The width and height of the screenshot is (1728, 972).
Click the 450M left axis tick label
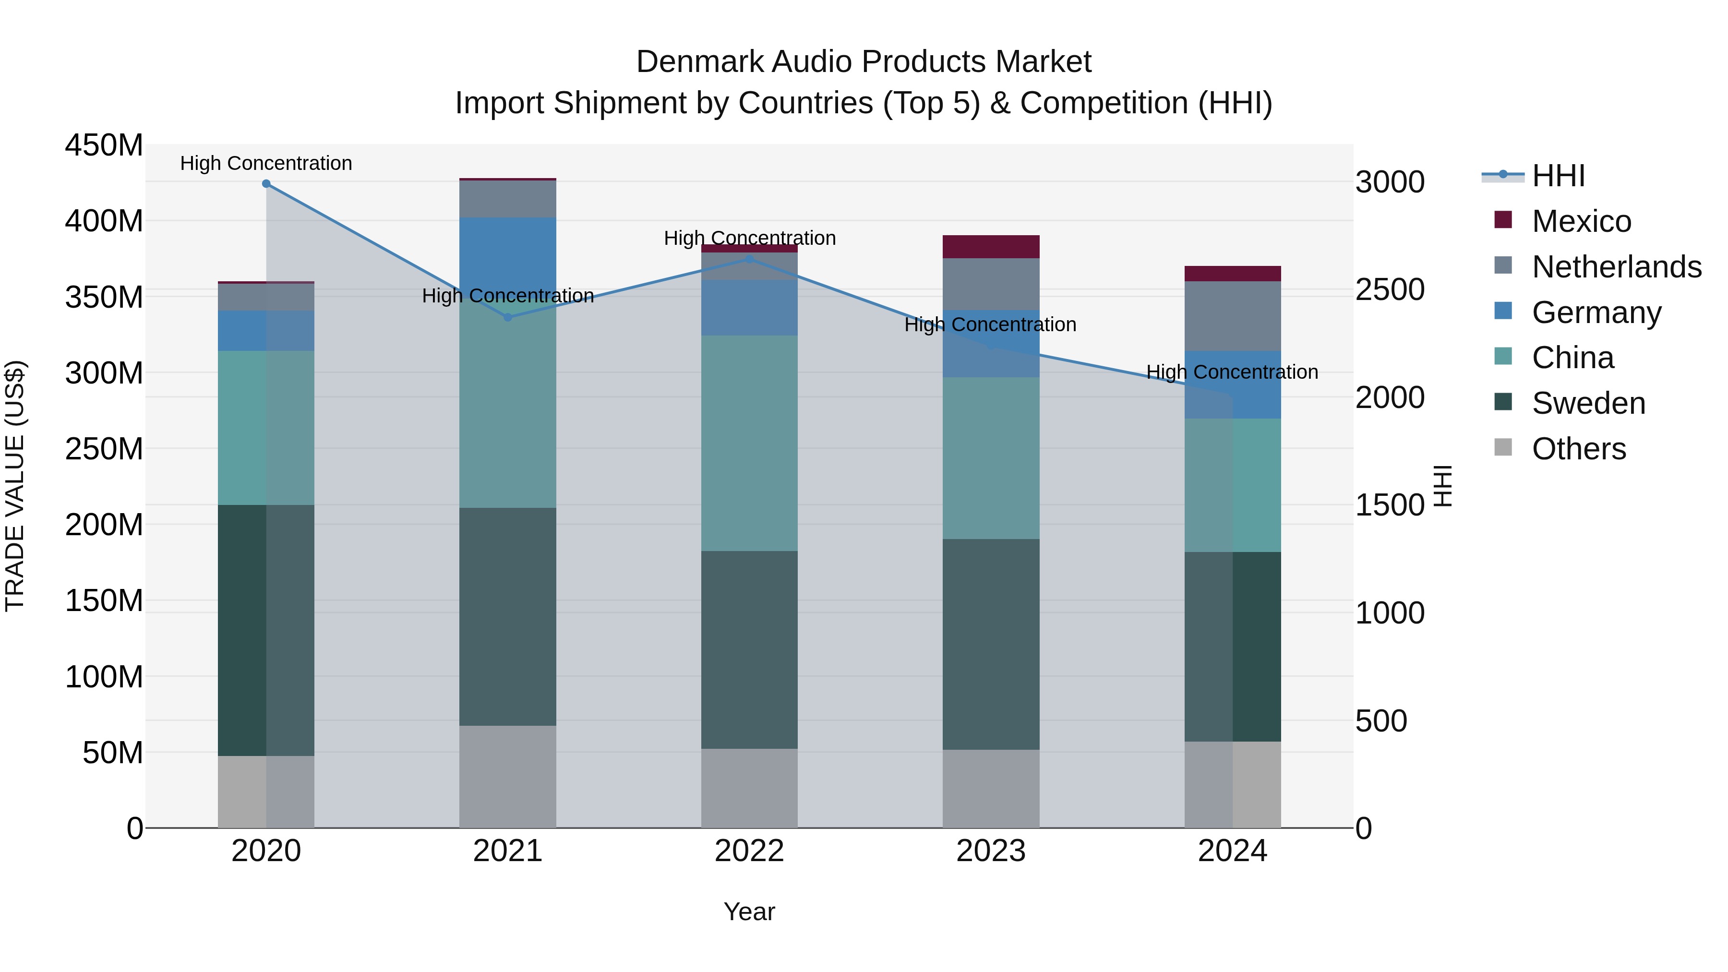click(x=104, y=145)
